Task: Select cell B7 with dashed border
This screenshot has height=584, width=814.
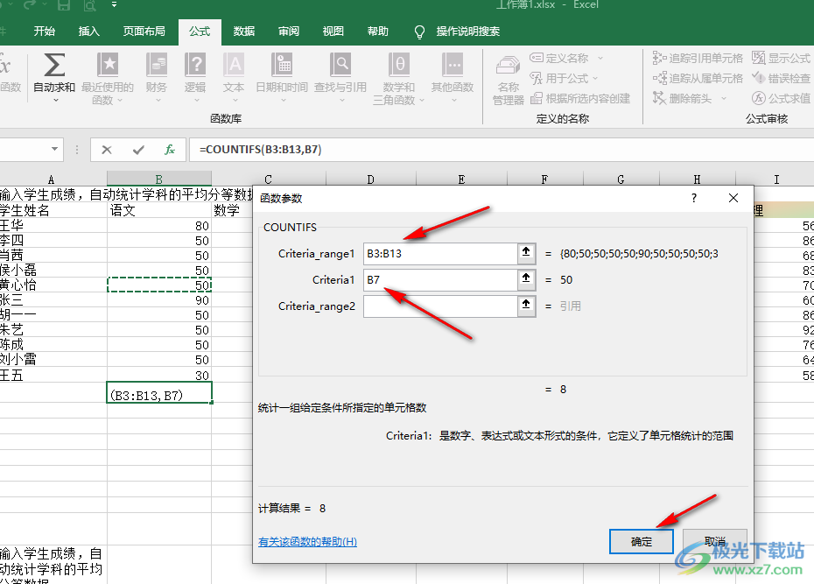Action: coord(159,285)
